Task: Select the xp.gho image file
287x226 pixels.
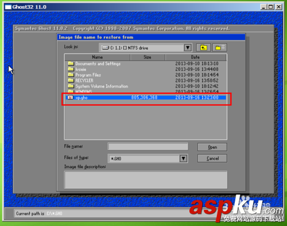Action: tap(146, 97)
